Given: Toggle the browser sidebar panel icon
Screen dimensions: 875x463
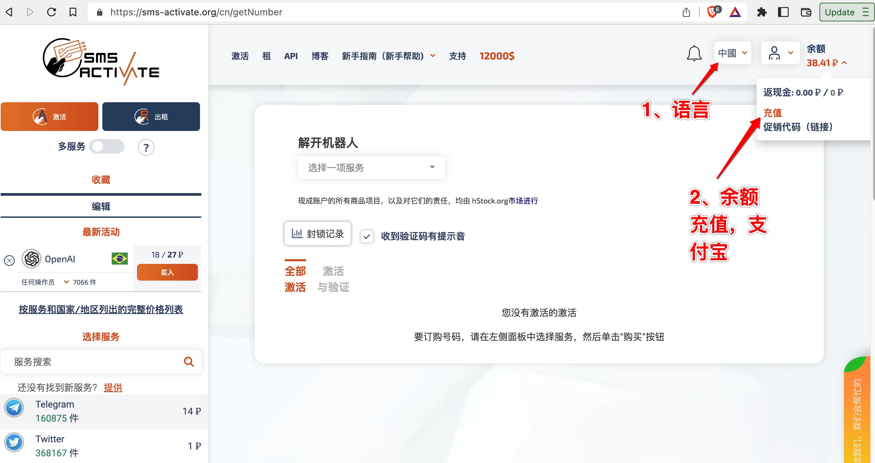Looking at the screenshot, I should 783,12.
